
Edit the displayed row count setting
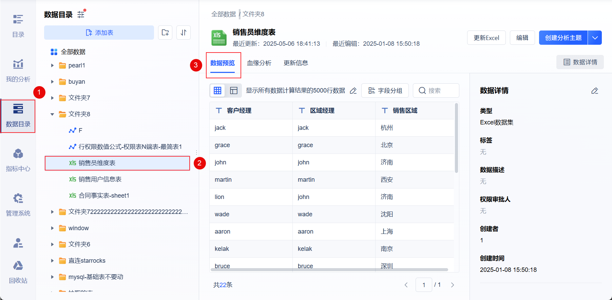(353, 91)
